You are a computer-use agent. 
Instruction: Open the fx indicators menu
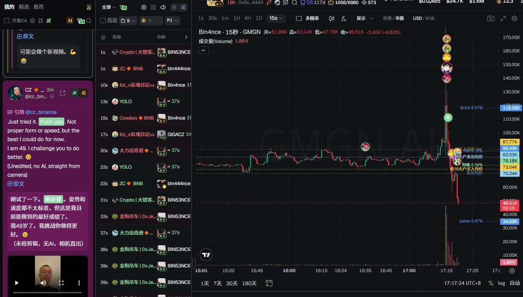point(343,18)
